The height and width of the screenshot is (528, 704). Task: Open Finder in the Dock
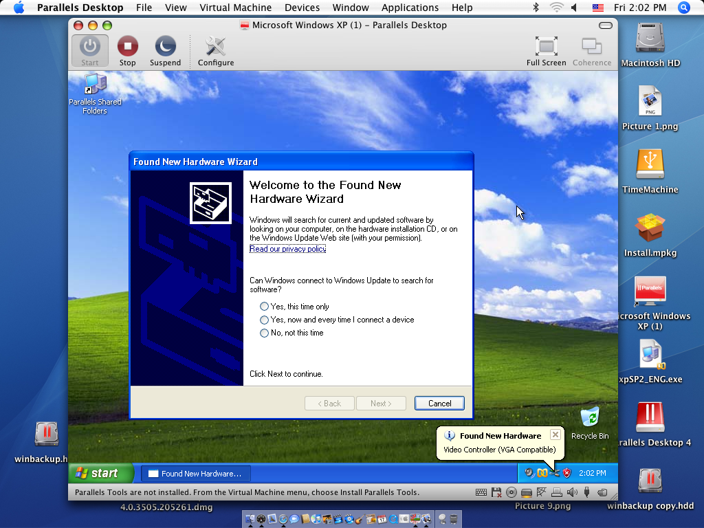click(x=250, y=519)
